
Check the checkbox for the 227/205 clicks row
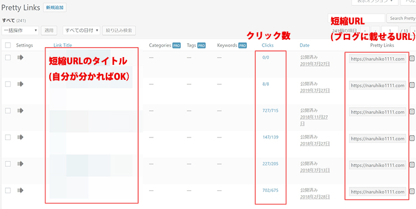point(8,164)
